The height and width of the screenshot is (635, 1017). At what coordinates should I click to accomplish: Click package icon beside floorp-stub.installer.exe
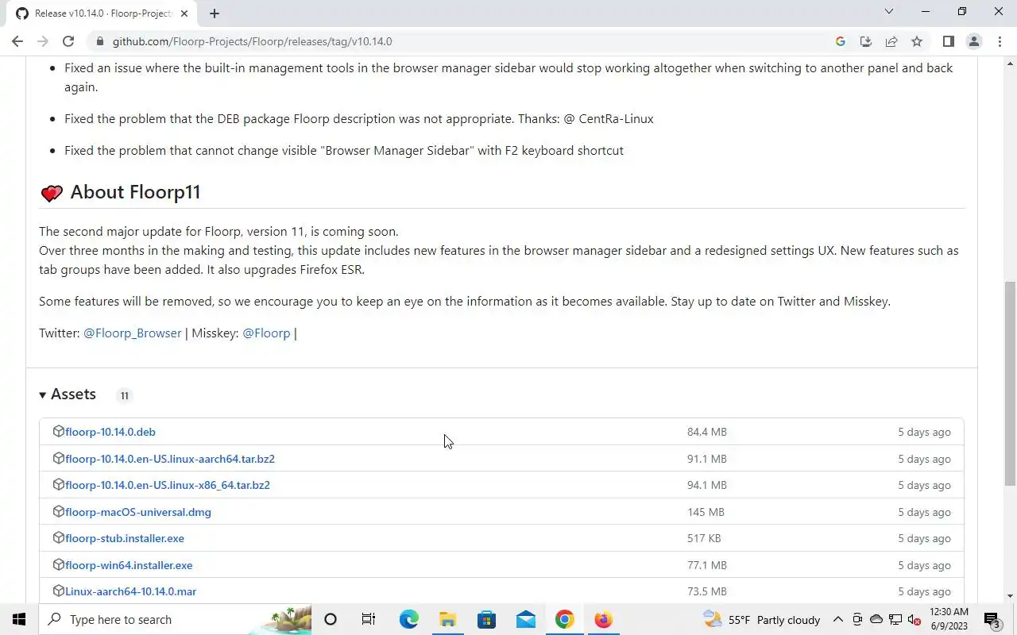click(x=58, y=537)
